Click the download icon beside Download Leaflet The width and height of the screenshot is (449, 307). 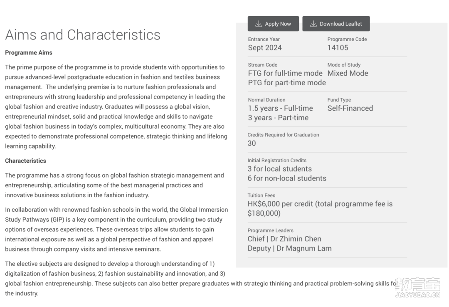click(313, 24)
